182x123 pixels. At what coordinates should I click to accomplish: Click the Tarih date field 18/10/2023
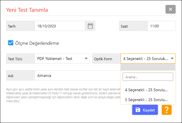(x=59, y=26)
